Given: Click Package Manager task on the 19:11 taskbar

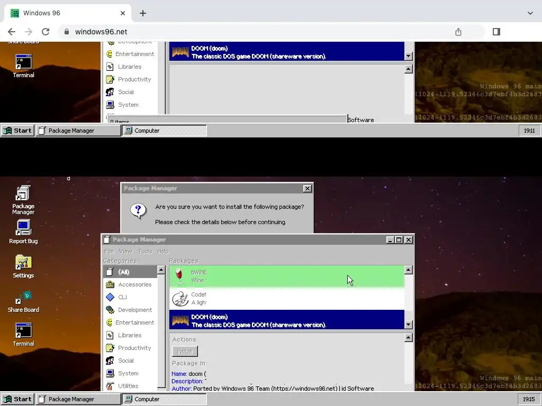Looking at the screenshot, I should (78, 131).
